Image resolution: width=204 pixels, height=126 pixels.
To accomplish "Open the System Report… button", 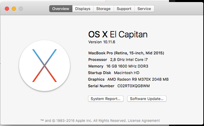I will (x=106, y=99).
